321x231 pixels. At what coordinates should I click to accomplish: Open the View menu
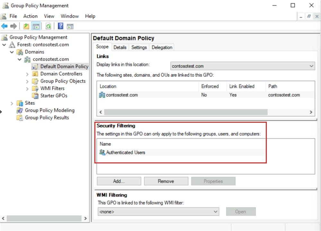(x=49, y=16)
